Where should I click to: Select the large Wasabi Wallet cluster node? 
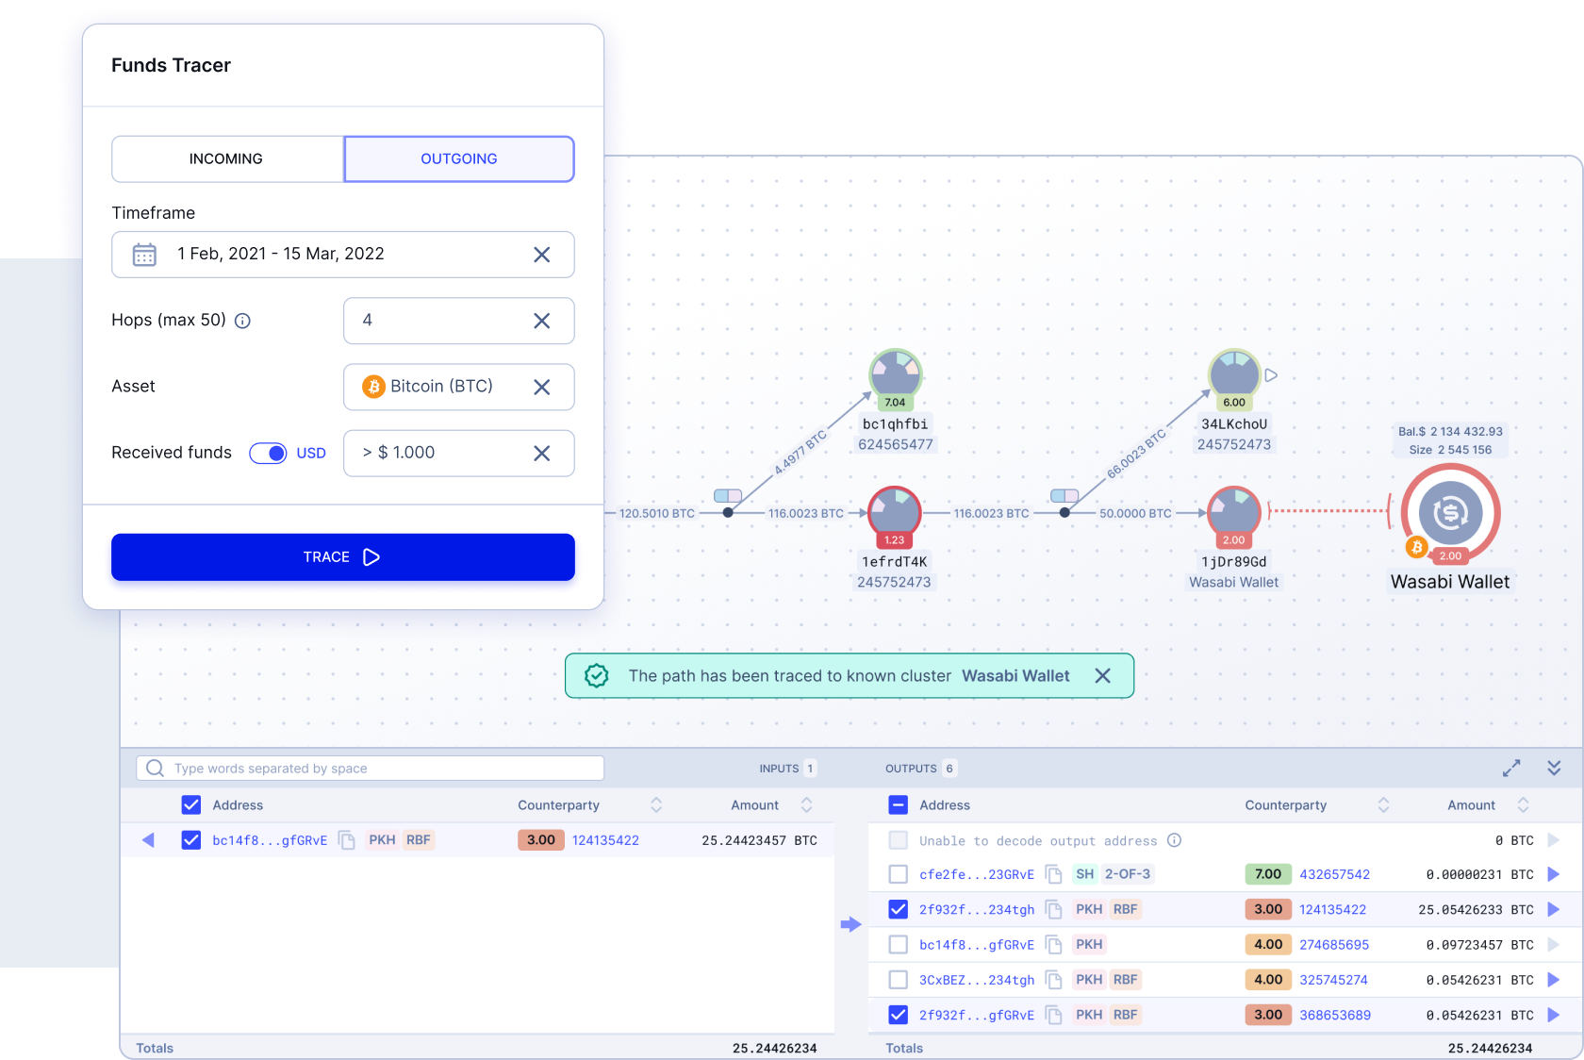click(x=1450, y=513)
